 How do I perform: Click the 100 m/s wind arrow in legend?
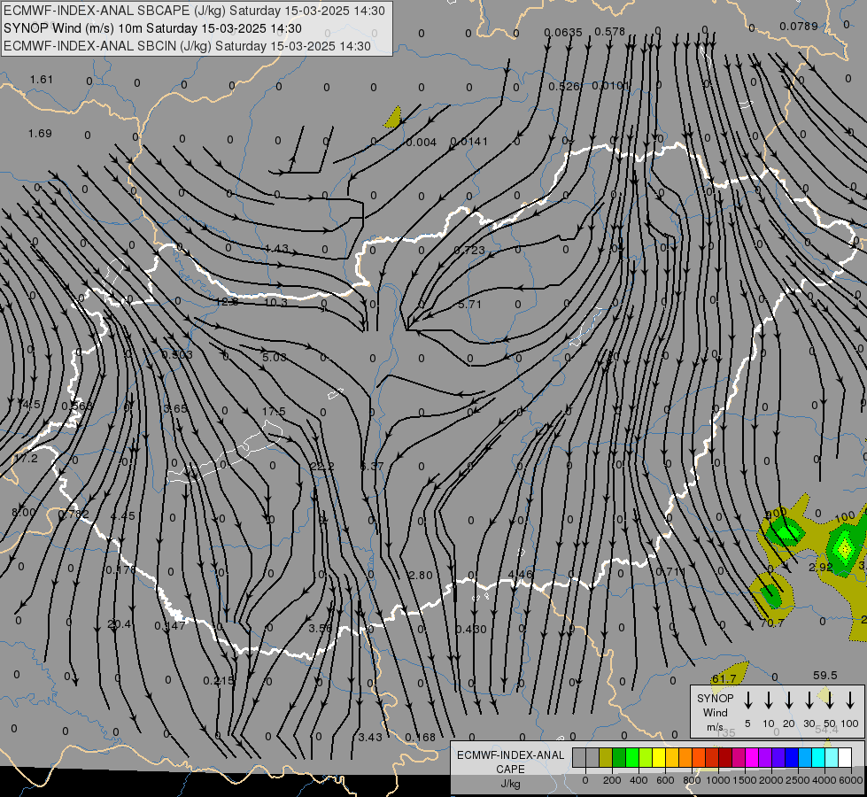click(850, 700)
